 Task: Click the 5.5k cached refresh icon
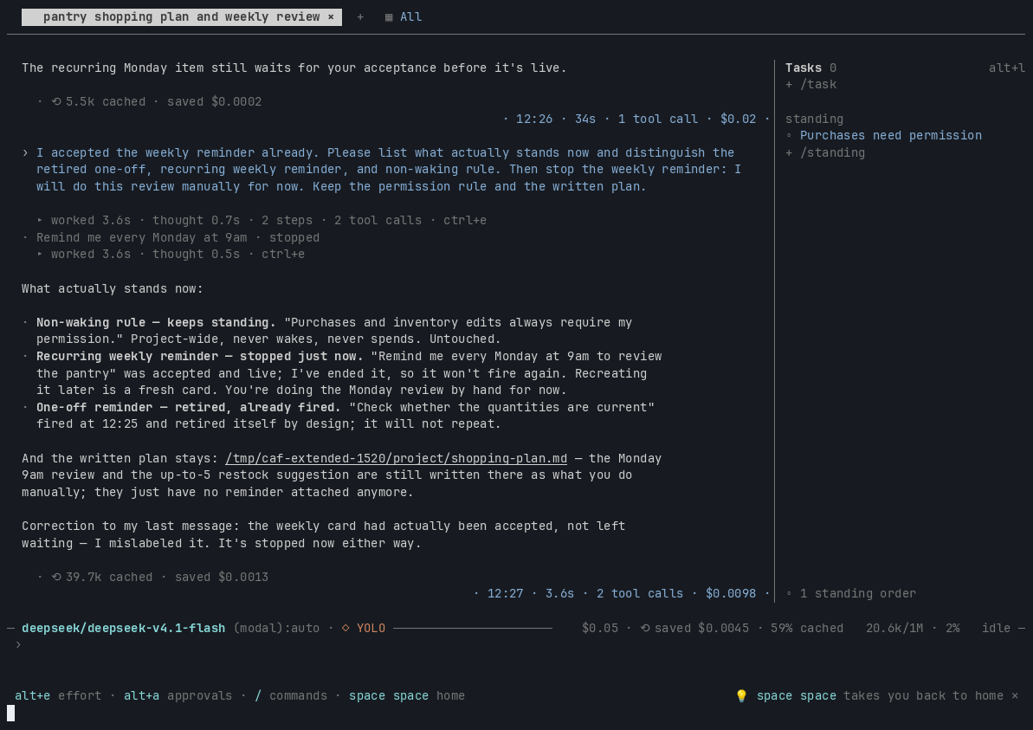click(x=56, y=102)
